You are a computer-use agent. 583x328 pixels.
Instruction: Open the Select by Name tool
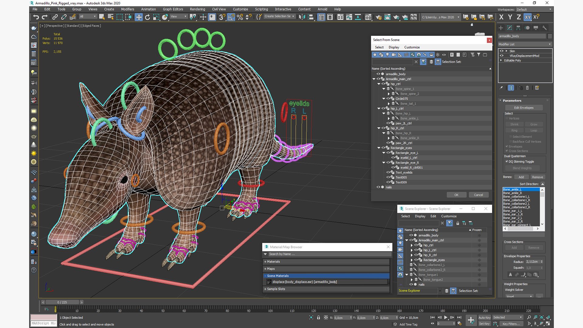pyautogui.click(x=111, y=17)
